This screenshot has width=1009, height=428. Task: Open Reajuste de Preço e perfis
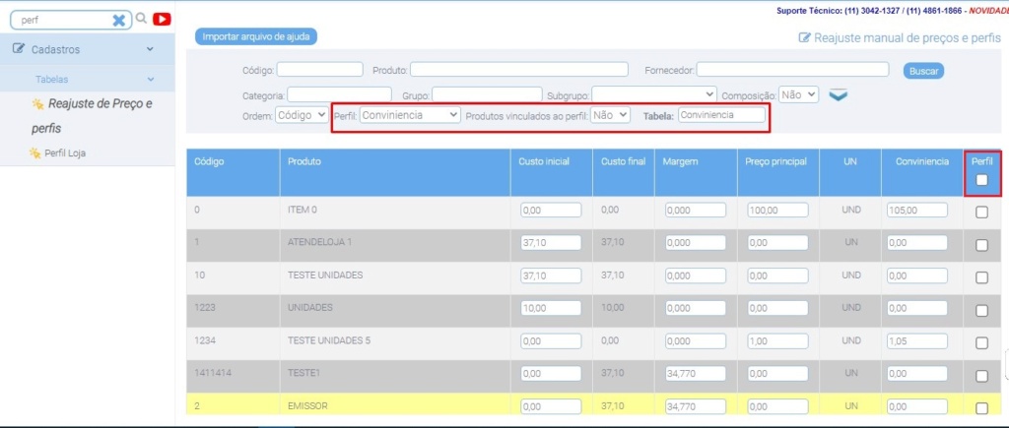pos(92,116)
